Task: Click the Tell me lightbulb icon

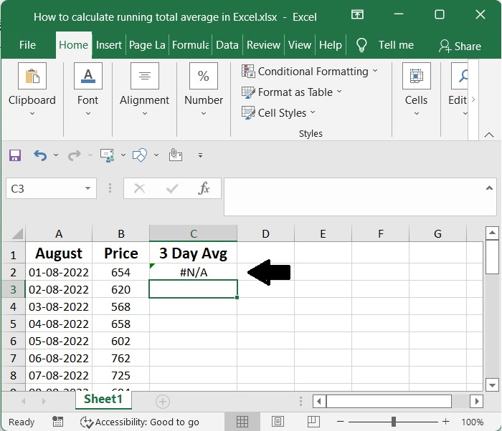Action: tap(362, 45)
